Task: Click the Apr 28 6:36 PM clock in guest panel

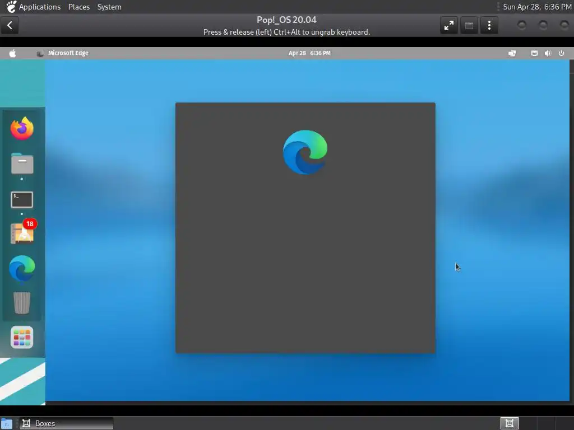Action: [309, 53]
